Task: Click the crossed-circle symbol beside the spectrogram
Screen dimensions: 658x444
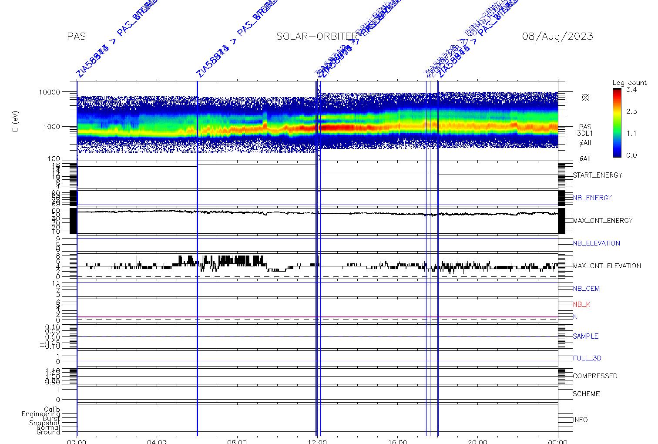Action: (585, 98)
